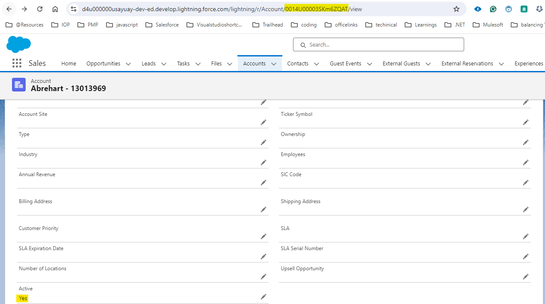Viewport: 545px width, 304px height.
Task: Open the Salesforce App Launcher waffle icon
Action: point(17,63)
